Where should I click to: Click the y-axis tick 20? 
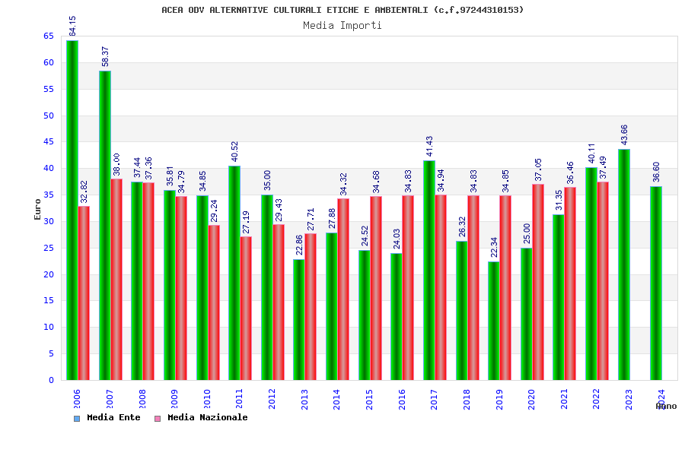click(x=49, y=274)
